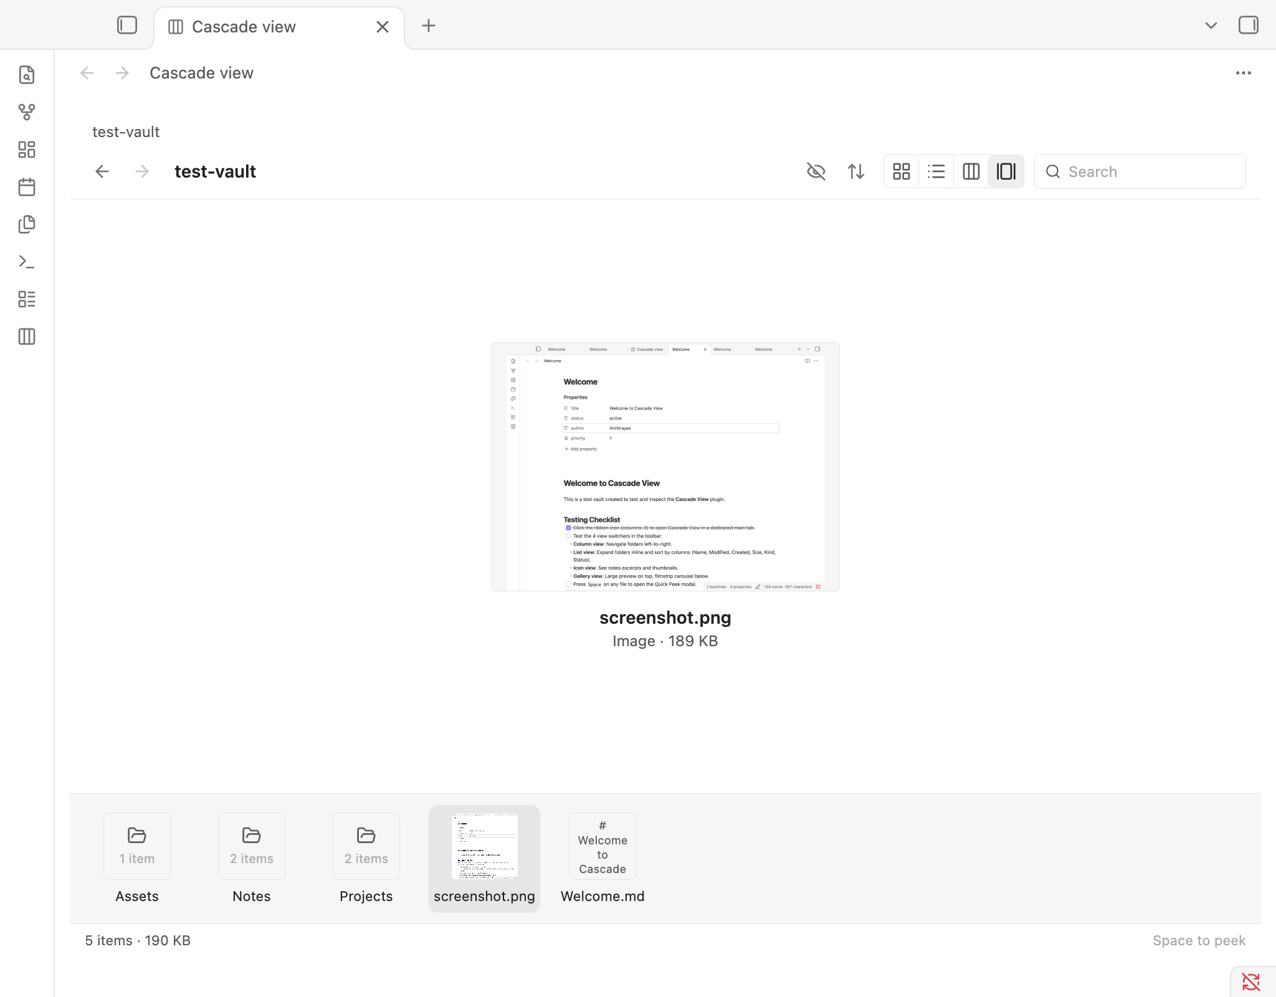Add a new tab

[429, 26]
